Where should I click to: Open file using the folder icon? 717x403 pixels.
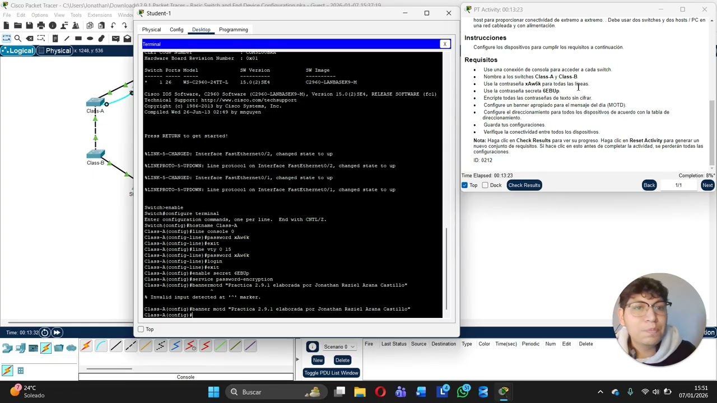pos(18,25)
